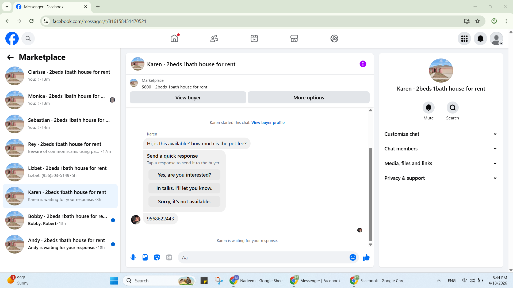
Task: Record a voice clip with microphone
Action: (x=133, y=258)
